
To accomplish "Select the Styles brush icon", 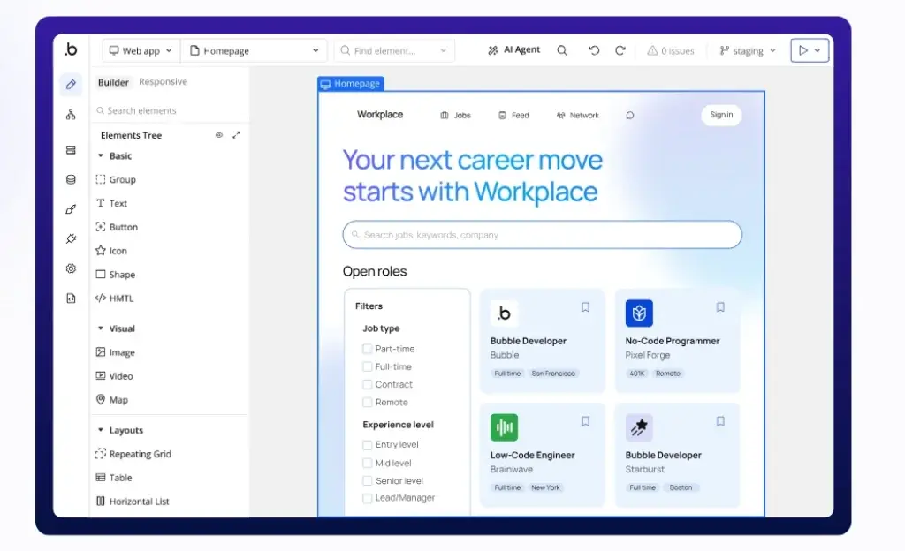I will coord(71,209).
